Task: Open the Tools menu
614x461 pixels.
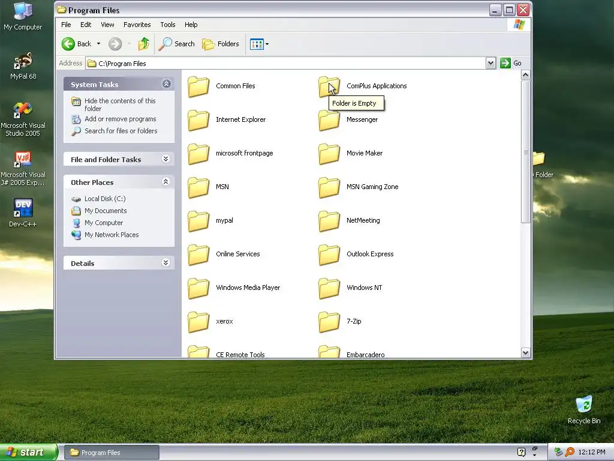Action: pos(168,25)
